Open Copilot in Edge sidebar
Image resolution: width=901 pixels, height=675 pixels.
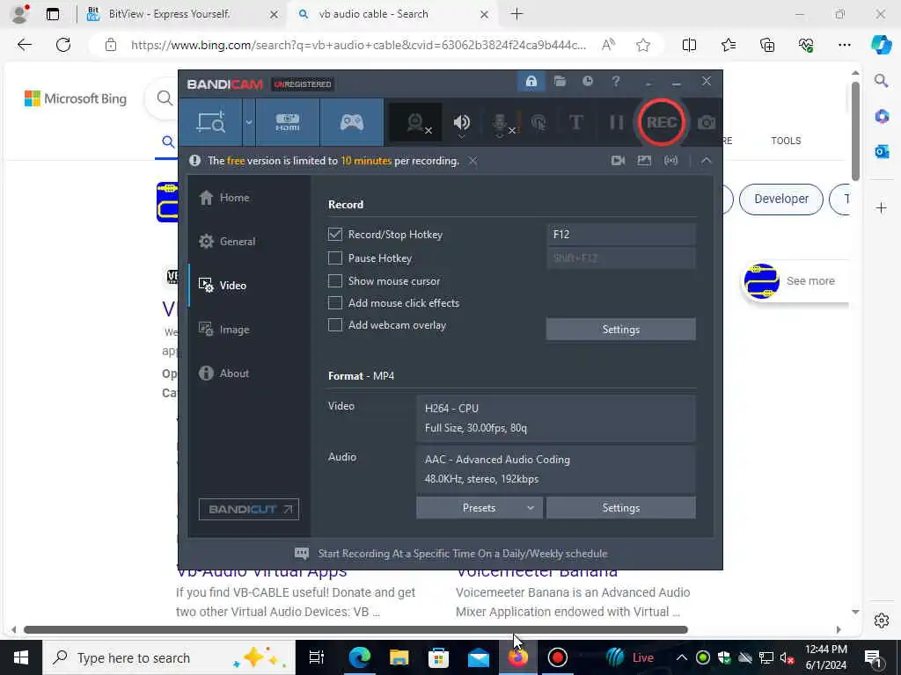pos(881,45)
